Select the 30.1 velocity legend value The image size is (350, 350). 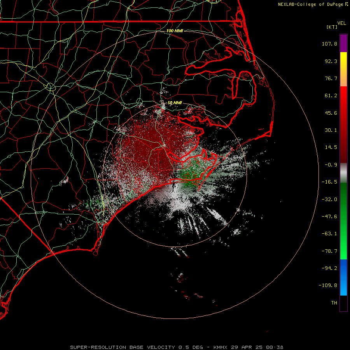331,130
